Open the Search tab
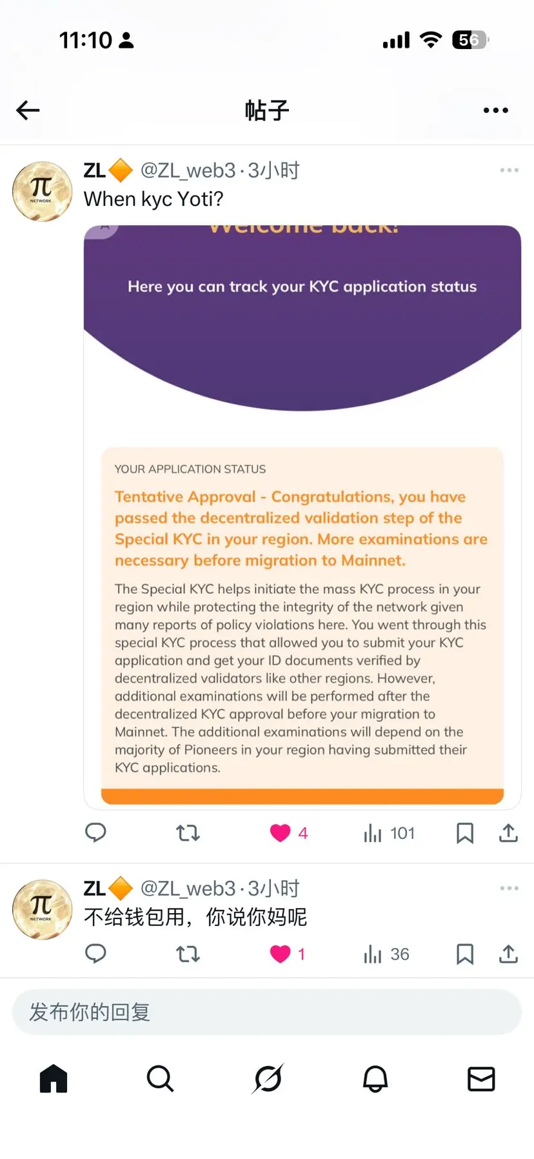534x1159 pixels. (x=160, y=1078)
